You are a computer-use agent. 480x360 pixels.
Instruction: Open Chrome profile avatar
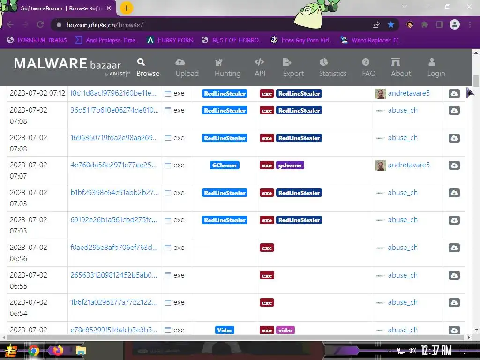tap(455, 24)
